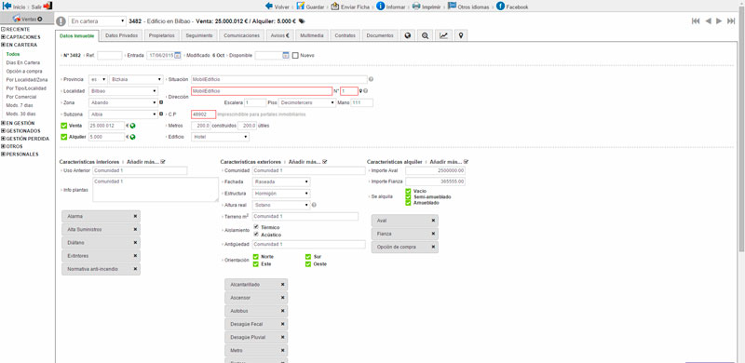
Task: Click the Ventas button in sidebar
Action: [28, 19]
